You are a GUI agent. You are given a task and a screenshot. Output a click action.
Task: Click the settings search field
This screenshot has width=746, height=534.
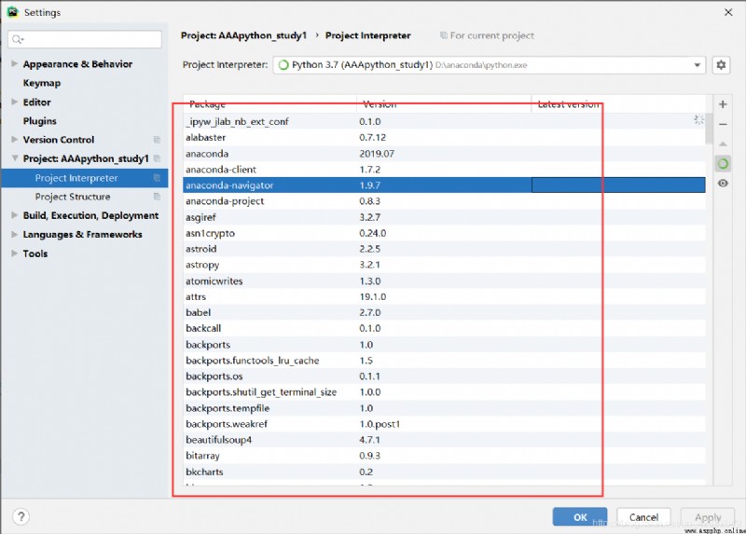(85, 39)
